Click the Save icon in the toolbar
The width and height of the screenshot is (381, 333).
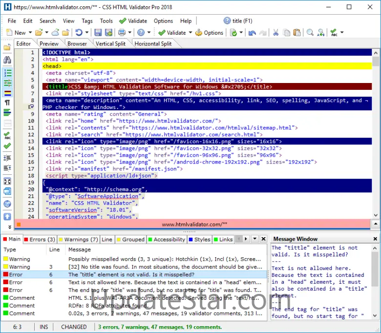pos(98,33)
